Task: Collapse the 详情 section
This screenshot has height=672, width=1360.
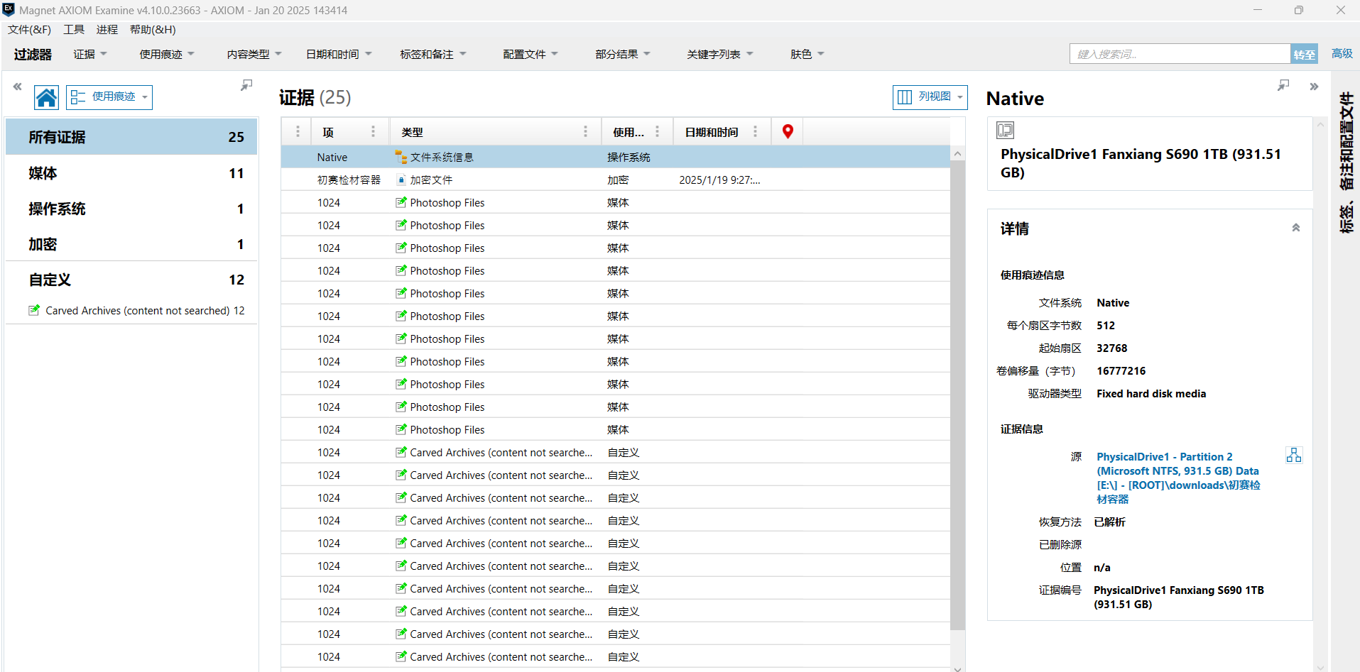Action: point(1295,228)
